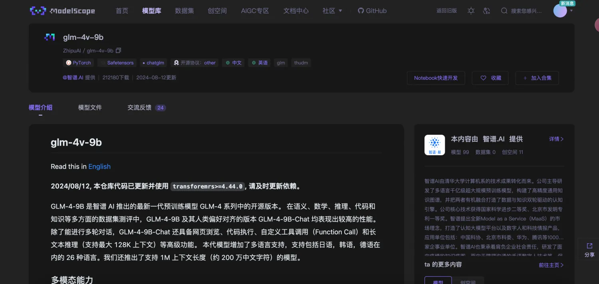Click the glm-4v-9b model logo icon

pos(50,37)
